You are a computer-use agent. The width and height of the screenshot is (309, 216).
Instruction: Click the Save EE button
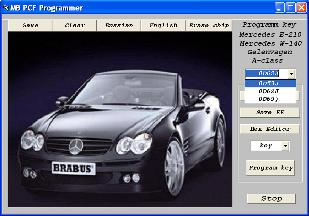pos(270,112)
